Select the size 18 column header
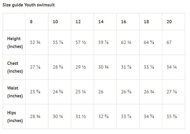190x134 pixels. (x=146, y=22)
